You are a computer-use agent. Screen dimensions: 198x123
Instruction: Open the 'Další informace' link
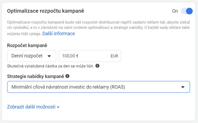point(58,34)
